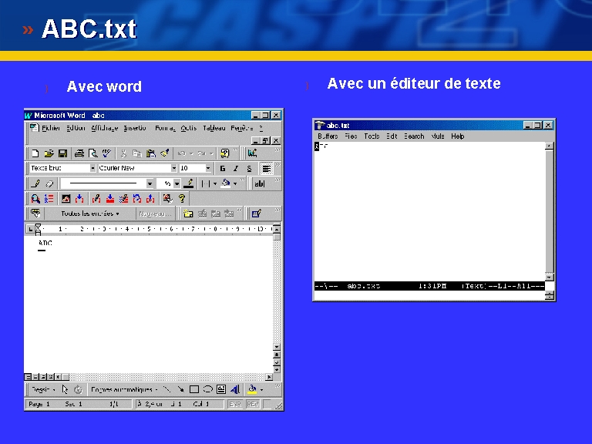
Task: Click Toutes les entrées button
Action: tap(90, 214)
